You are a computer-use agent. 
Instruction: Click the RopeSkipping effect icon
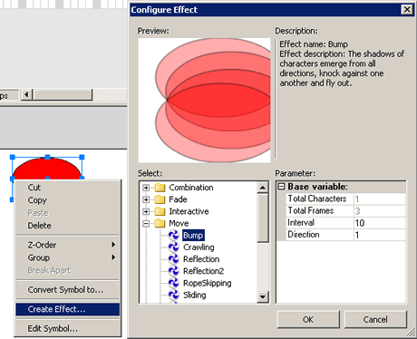tap(174, 283)
